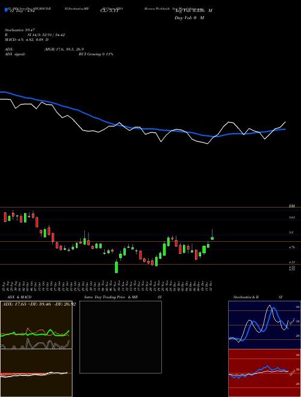Viewport: 301px width, 397px height.
Task: Click the blue 12-day SMA legend square
Action: (7, 10)
